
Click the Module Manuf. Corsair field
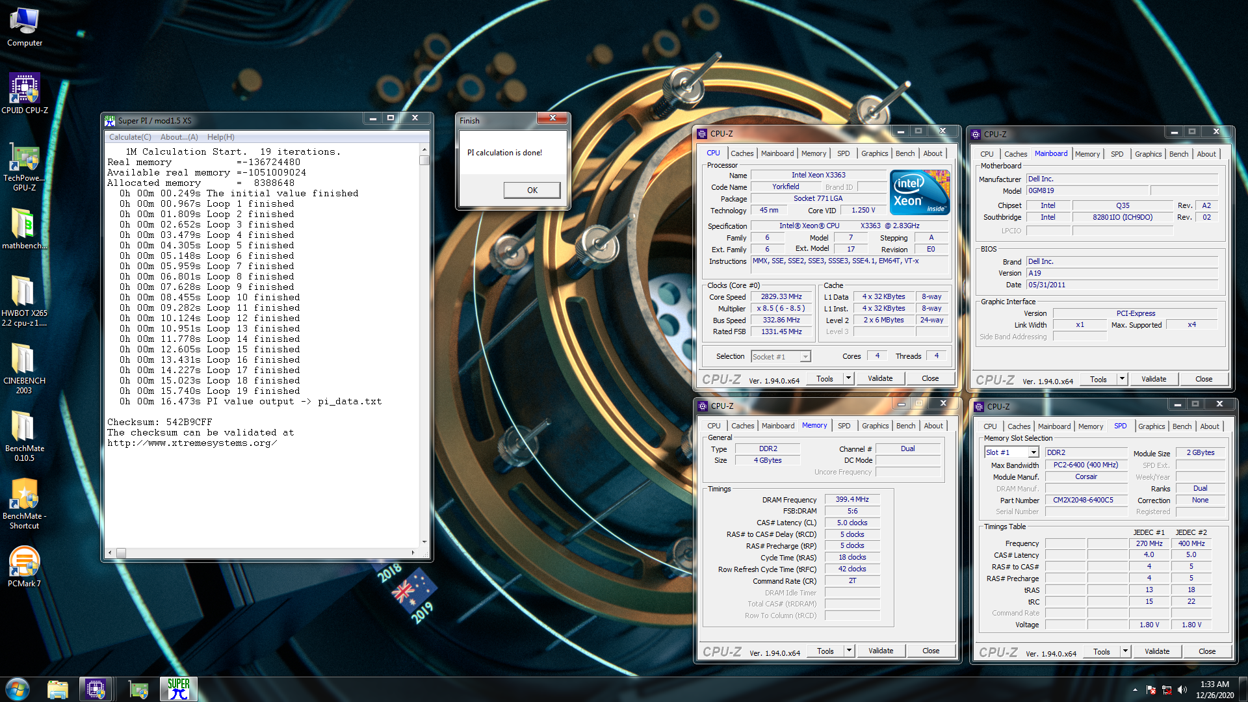pos(1085,476)
